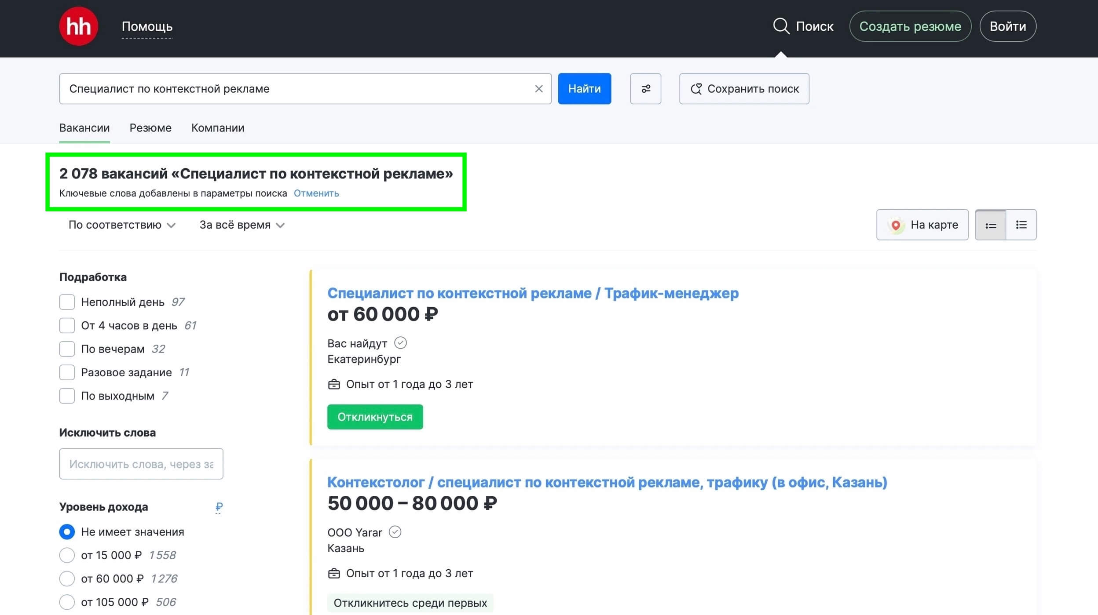Click the Екатеринбург city text
Viewport: 1098px width, 615px height.
(364, 359)
